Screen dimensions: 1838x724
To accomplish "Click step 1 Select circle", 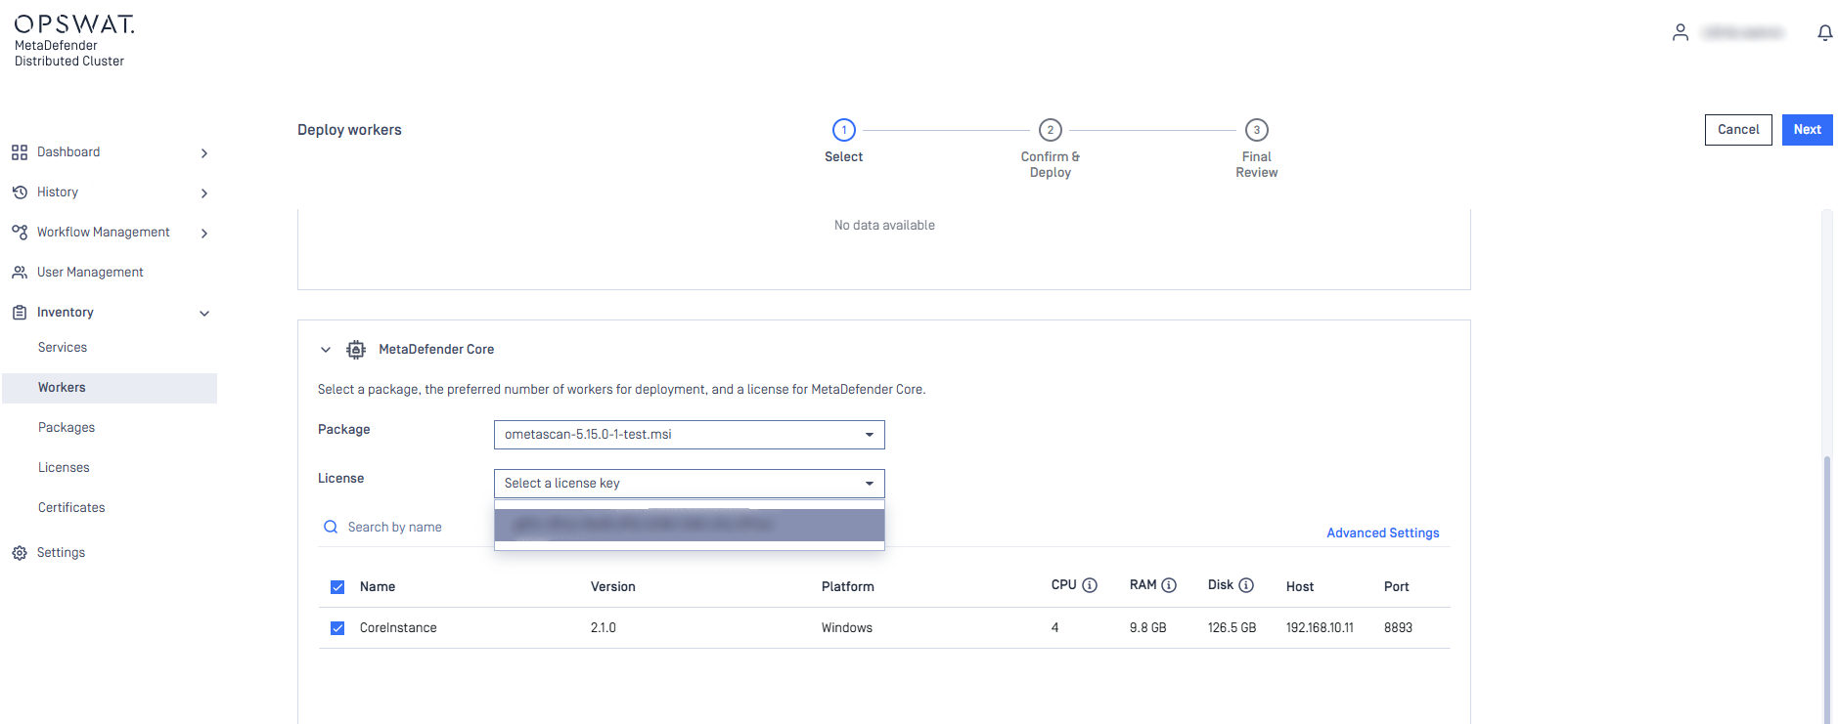I will coord(844,130).
